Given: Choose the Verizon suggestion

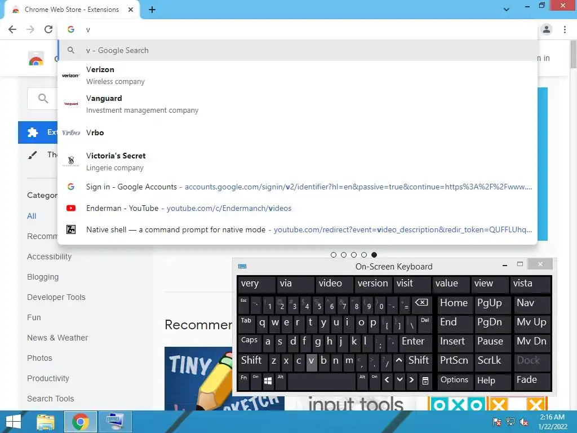Looking at the screenshot, I should 298,76.
